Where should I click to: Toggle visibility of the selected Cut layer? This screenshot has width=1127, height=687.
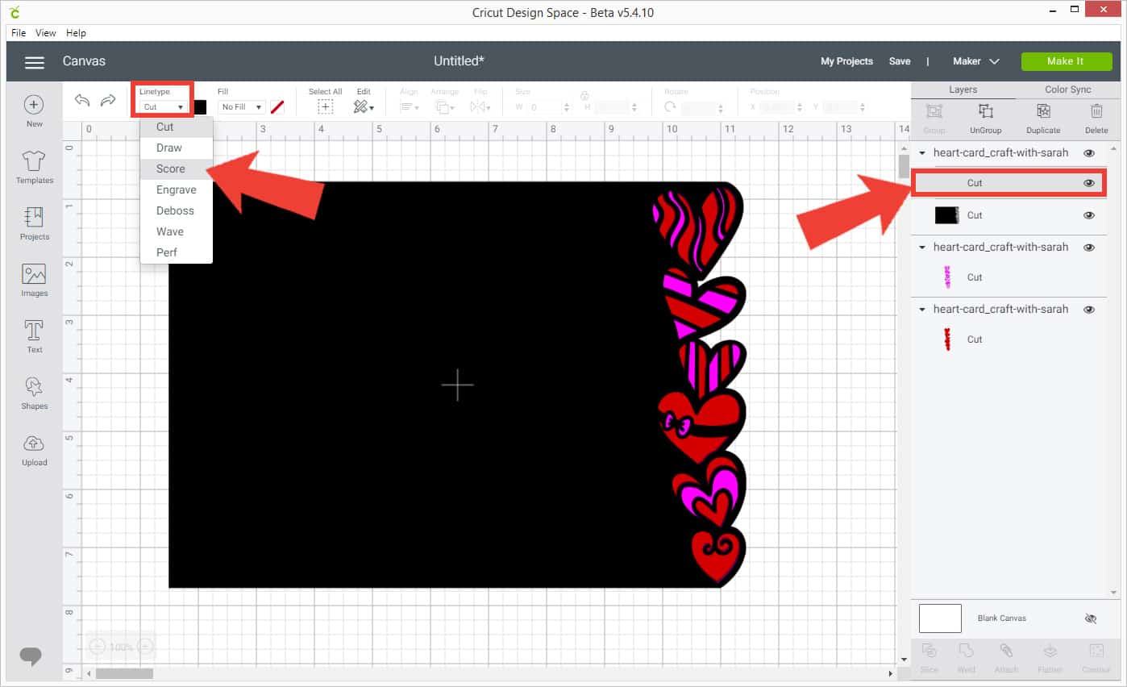(x=1089, y=183)
